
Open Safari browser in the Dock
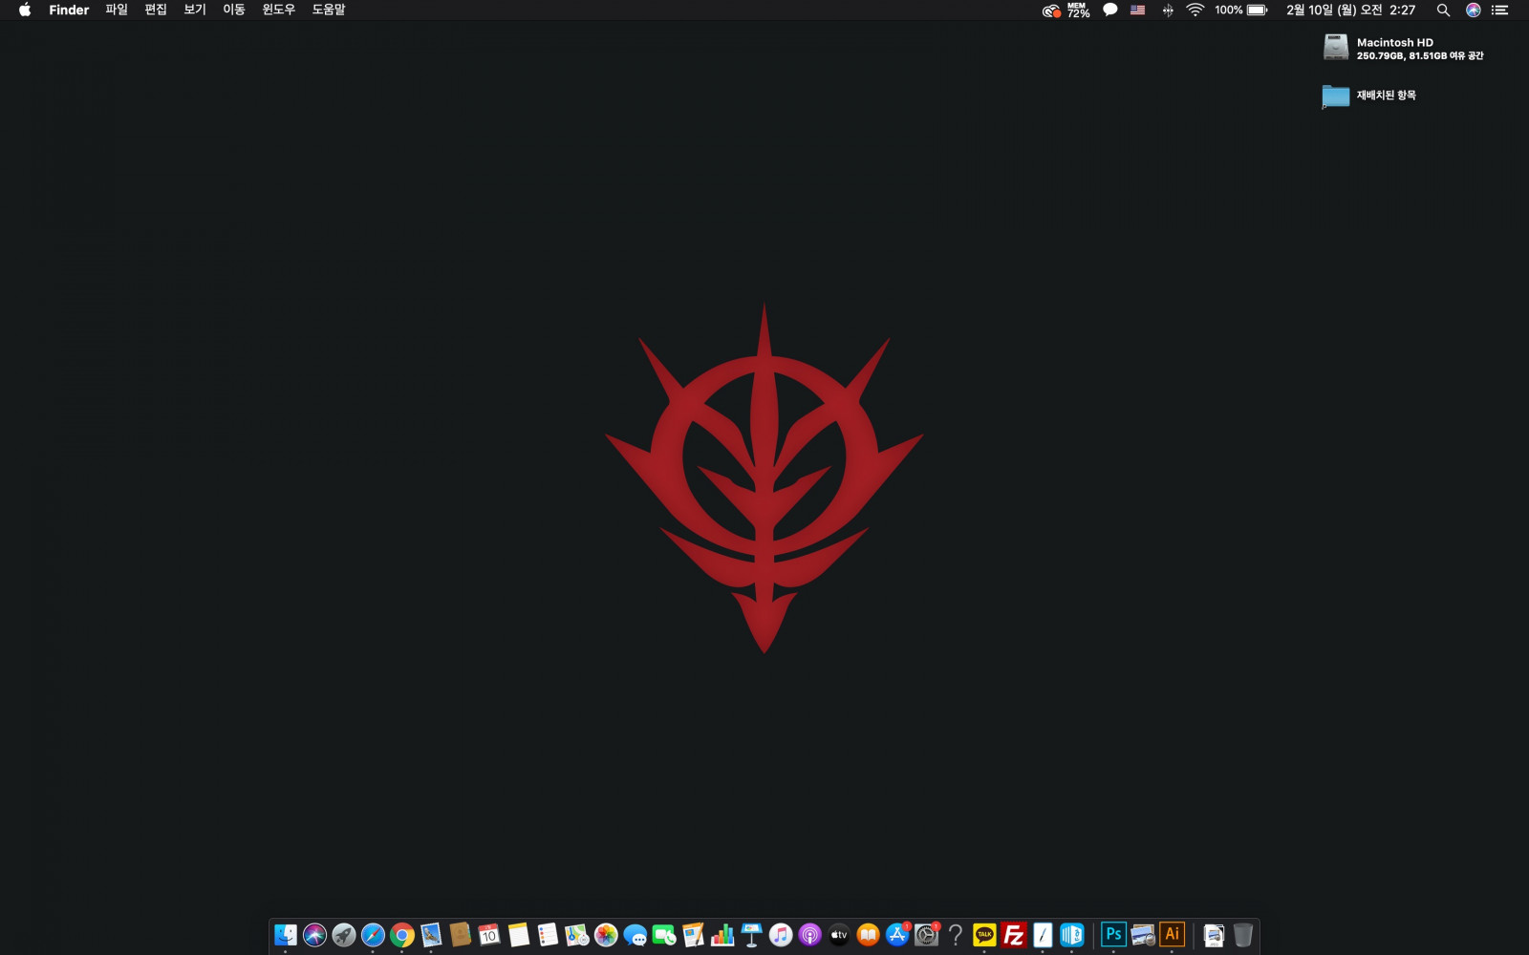tap(373, 935)
